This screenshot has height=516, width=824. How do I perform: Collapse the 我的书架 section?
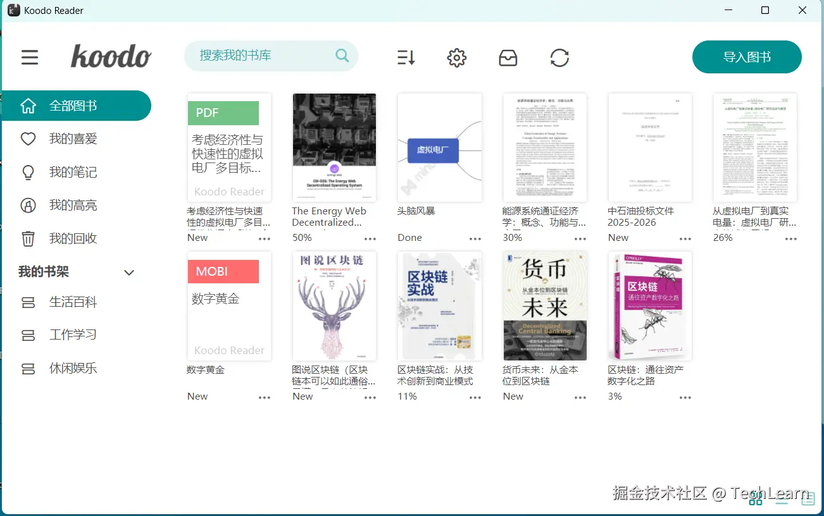coord(129,273)
